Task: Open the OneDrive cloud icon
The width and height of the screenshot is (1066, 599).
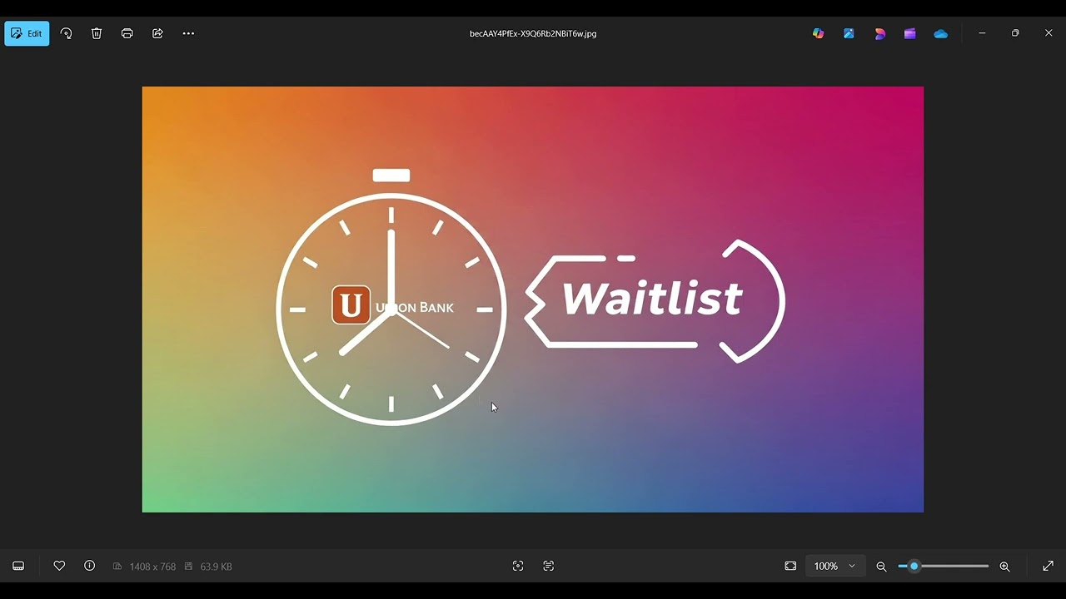Action: pos(941,33)
